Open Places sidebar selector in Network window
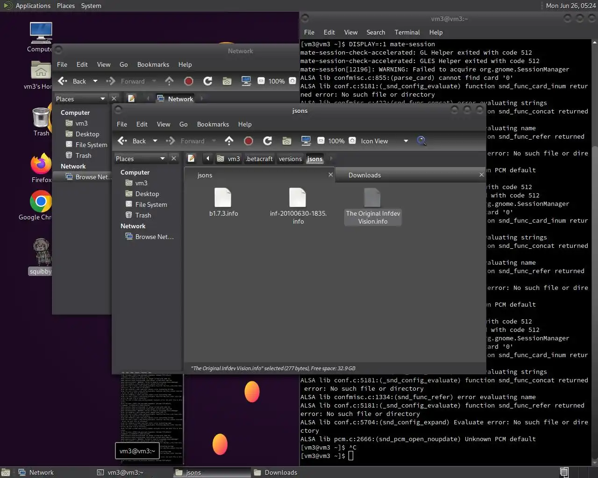Image resolution: width=598 pixels, height=478 pixels. click(80, 99)
